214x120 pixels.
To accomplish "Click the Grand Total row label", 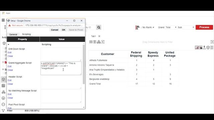I will [x=95, y=84].
